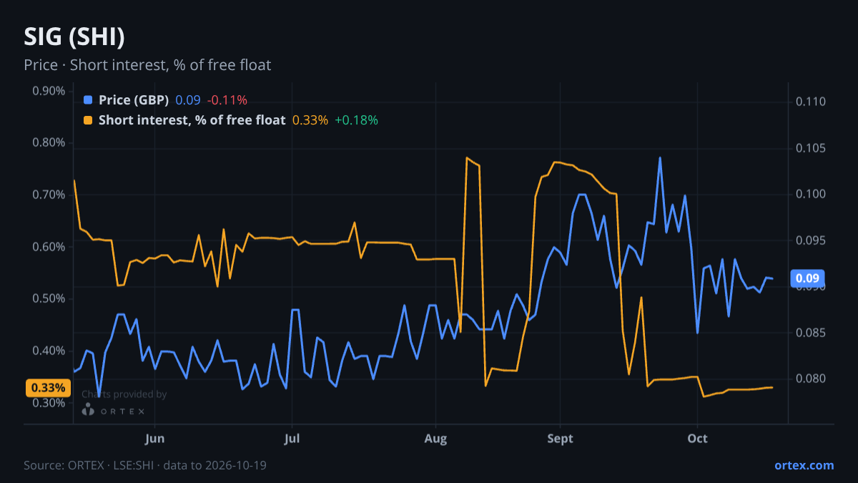Click the Oct x-axis label
858x483 pixels.
click(697, 439)
